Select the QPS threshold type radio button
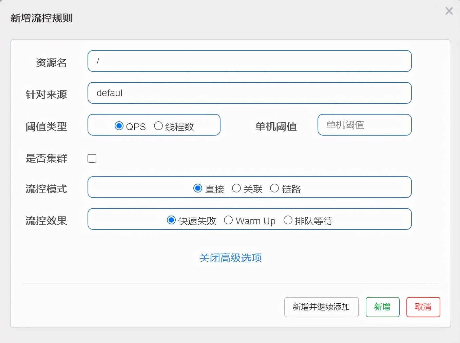Image resolution: width=460 pixels, height=343 pixels. pyautogui.click(x=119, y=125)
